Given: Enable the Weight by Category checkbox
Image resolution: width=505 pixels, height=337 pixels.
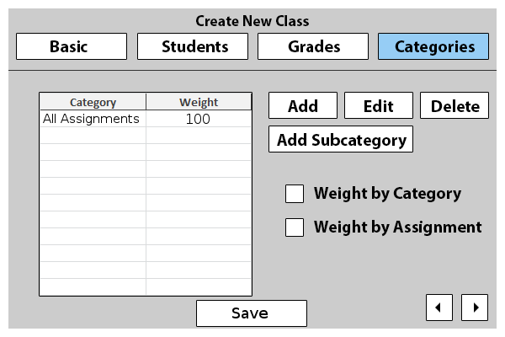Looking at the screenshot, I should coord(295,194).
